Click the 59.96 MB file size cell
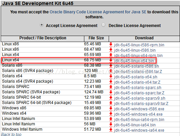 tap(92, 113)
